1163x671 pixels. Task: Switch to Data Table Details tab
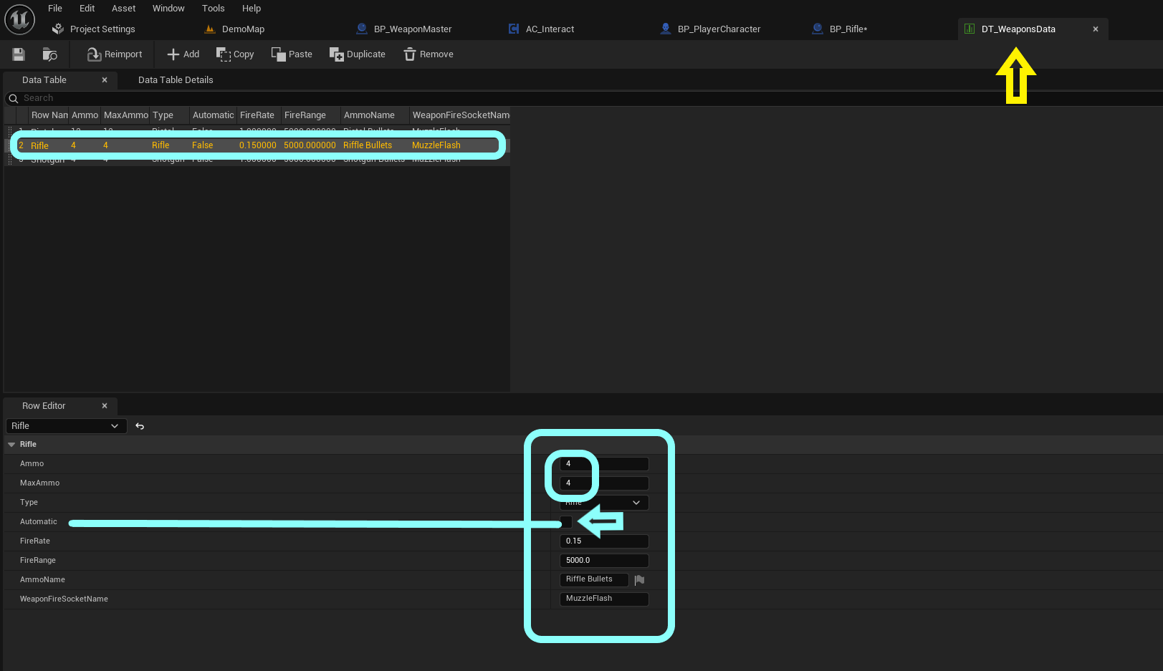coord(176,80)
